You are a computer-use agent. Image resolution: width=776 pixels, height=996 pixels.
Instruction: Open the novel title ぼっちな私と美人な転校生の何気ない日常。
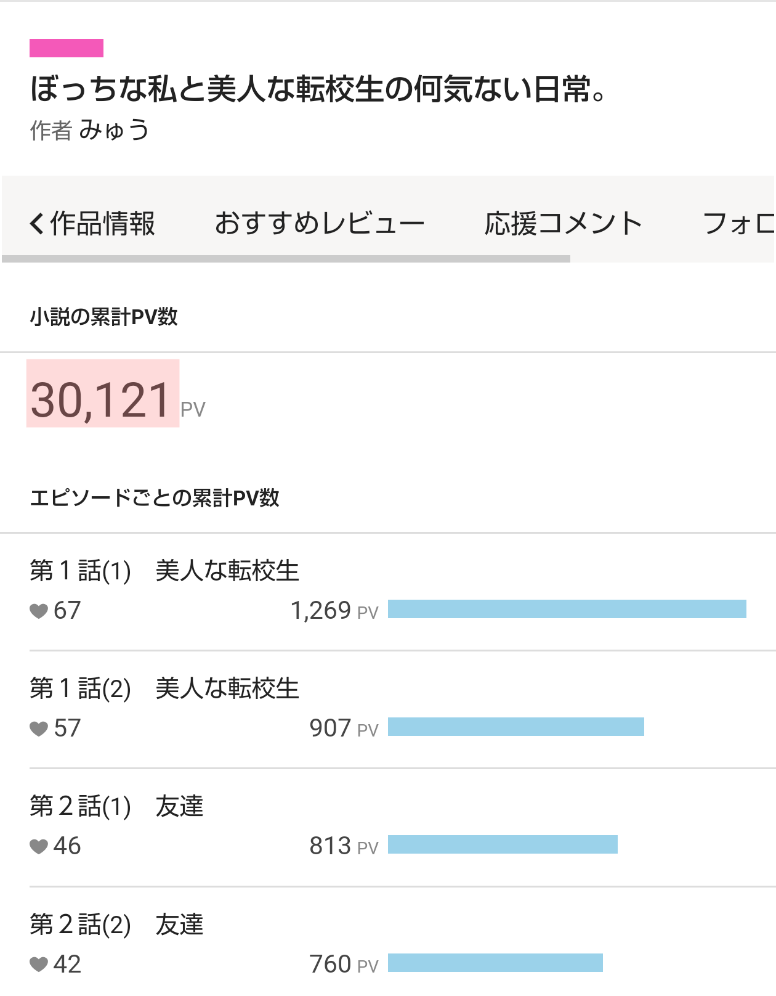pyautogui.click(x=318, y=88)
